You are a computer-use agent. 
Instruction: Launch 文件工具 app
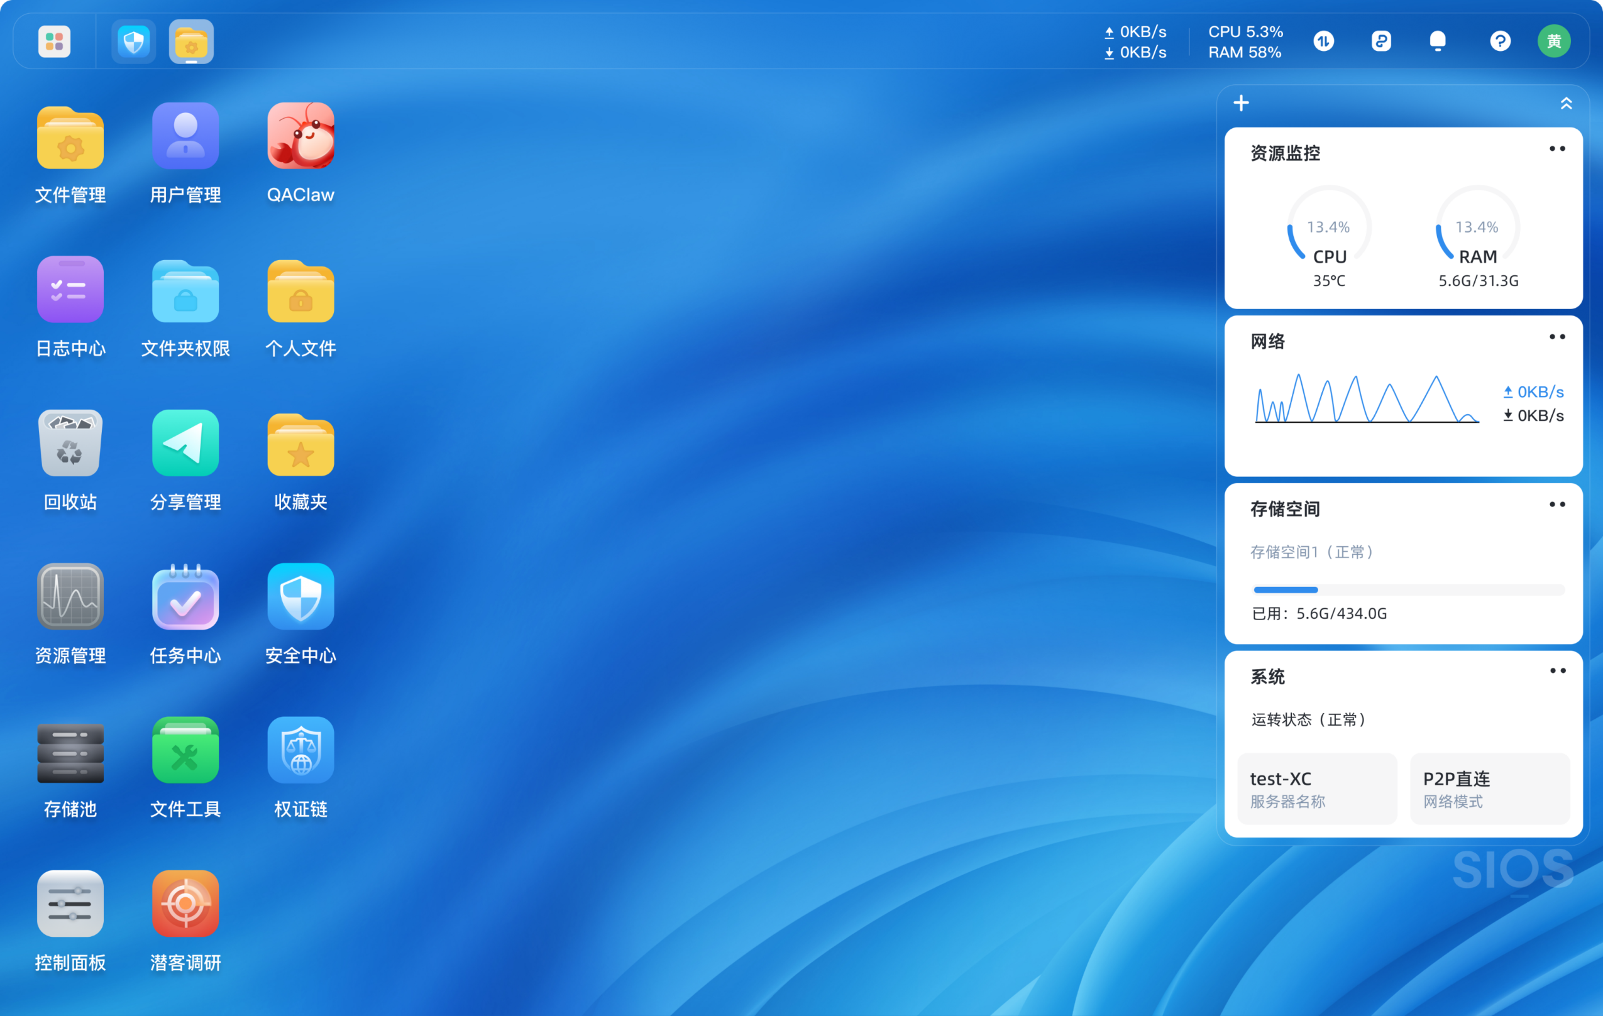pos(185,750)
